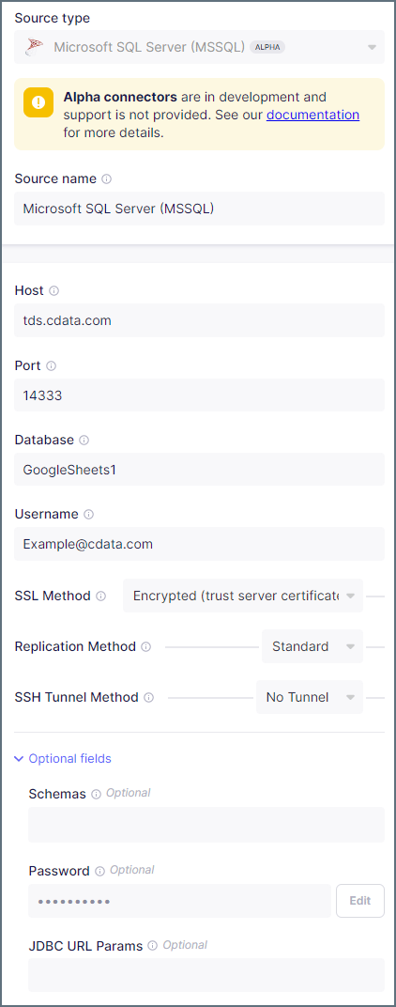Click the ALPHA badge in Source type

pos(267,47)
